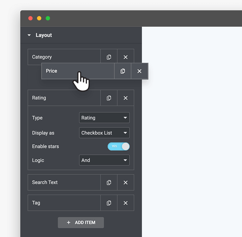This screenshot has width=242, height=237.
Task: Delete the Search Text item
Action: tap(126, 183)
